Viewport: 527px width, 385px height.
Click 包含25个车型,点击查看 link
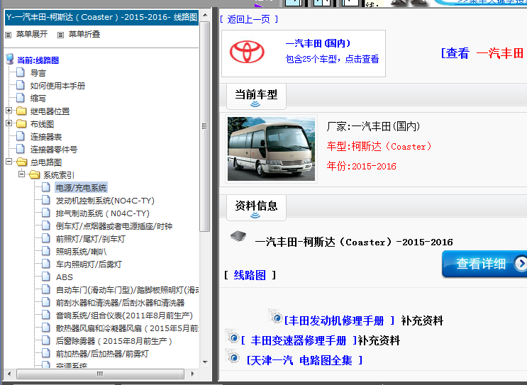(332, 59)
